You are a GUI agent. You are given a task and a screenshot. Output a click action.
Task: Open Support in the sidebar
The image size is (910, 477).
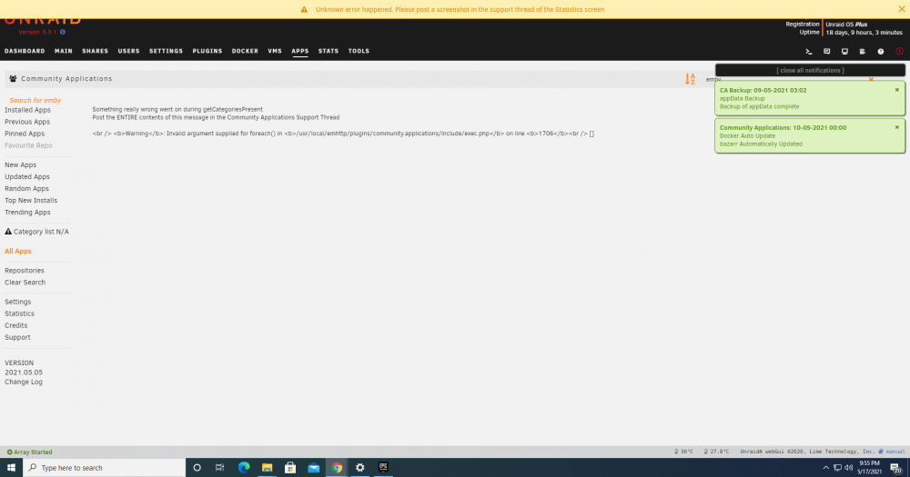point(17,337)
